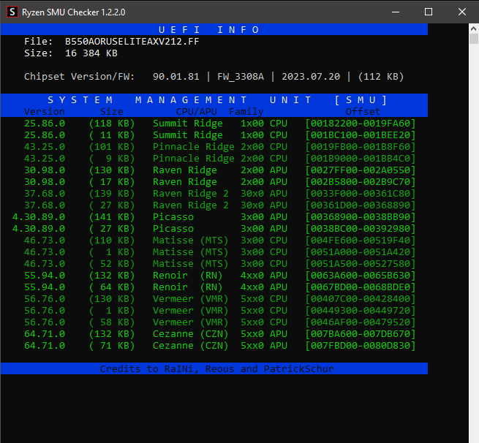479x443 pixels.
Task: Click the vertical scrollbar thumb
Action: pos(473,39)
